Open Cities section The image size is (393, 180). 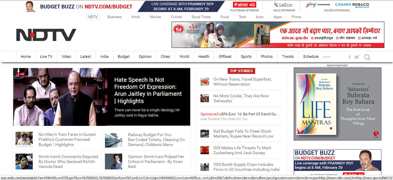click(x=165, y=56)
